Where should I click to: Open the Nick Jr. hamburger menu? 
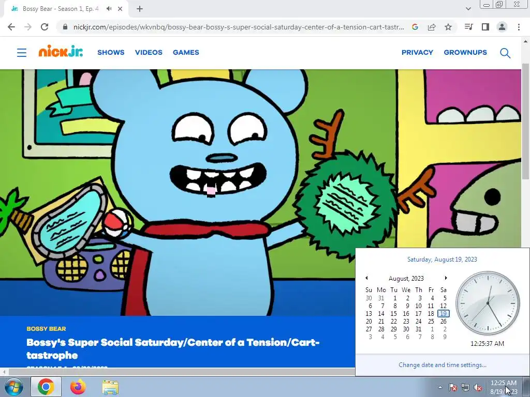pyautogui.click(x=22, y=53)
